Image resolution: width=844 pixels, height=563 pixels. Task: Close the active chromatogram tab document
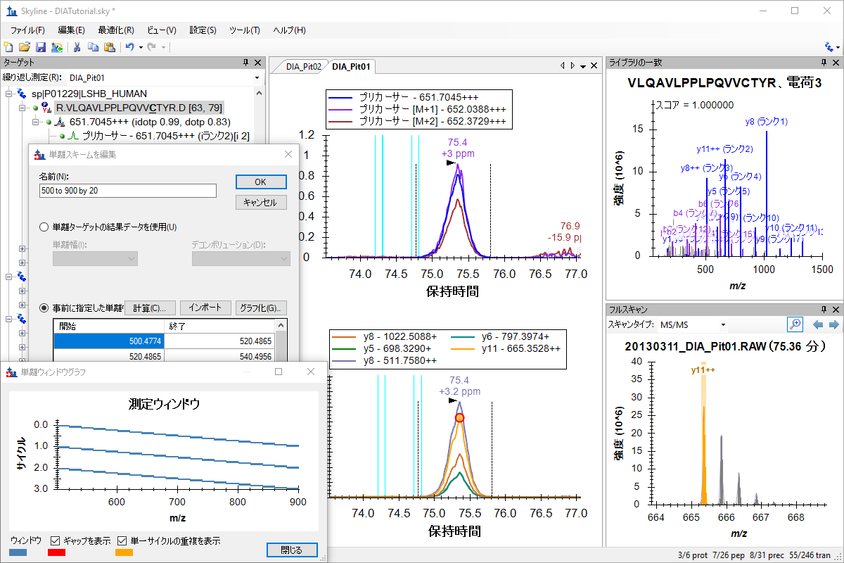pos(593,66)
